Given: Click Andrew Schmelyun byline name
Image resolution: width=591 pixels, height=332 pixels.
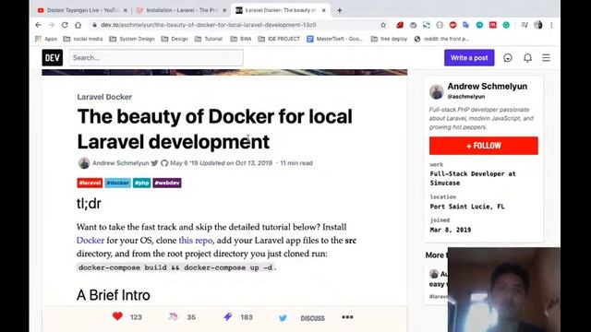Looking at the screenshot, I should tap(121, 163).
